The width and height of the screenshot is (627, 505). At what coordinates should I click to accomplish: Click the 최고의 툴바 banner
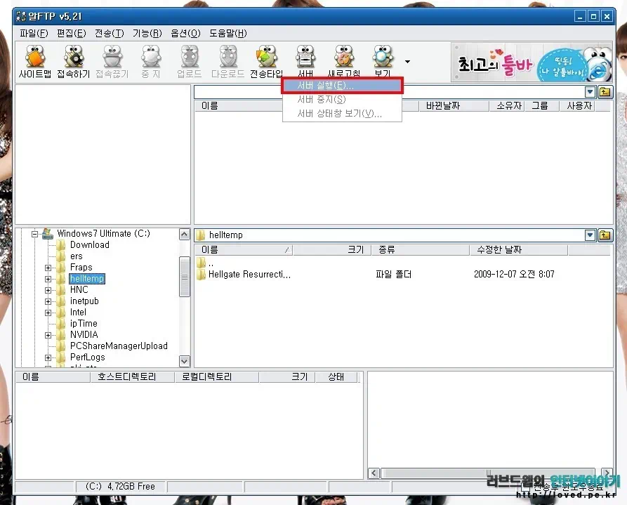coord(532,62)
